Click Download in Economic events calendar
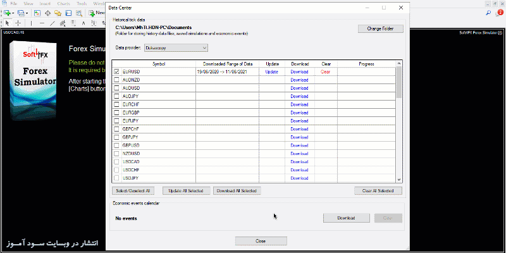Viewport: 506px width, 253px height. tap(346, 218)
